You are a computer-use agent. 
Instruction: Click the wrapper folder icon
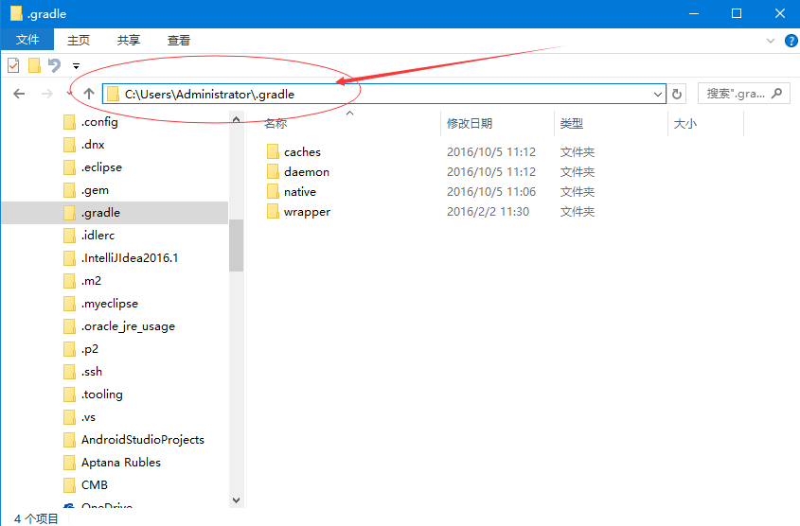273,211
